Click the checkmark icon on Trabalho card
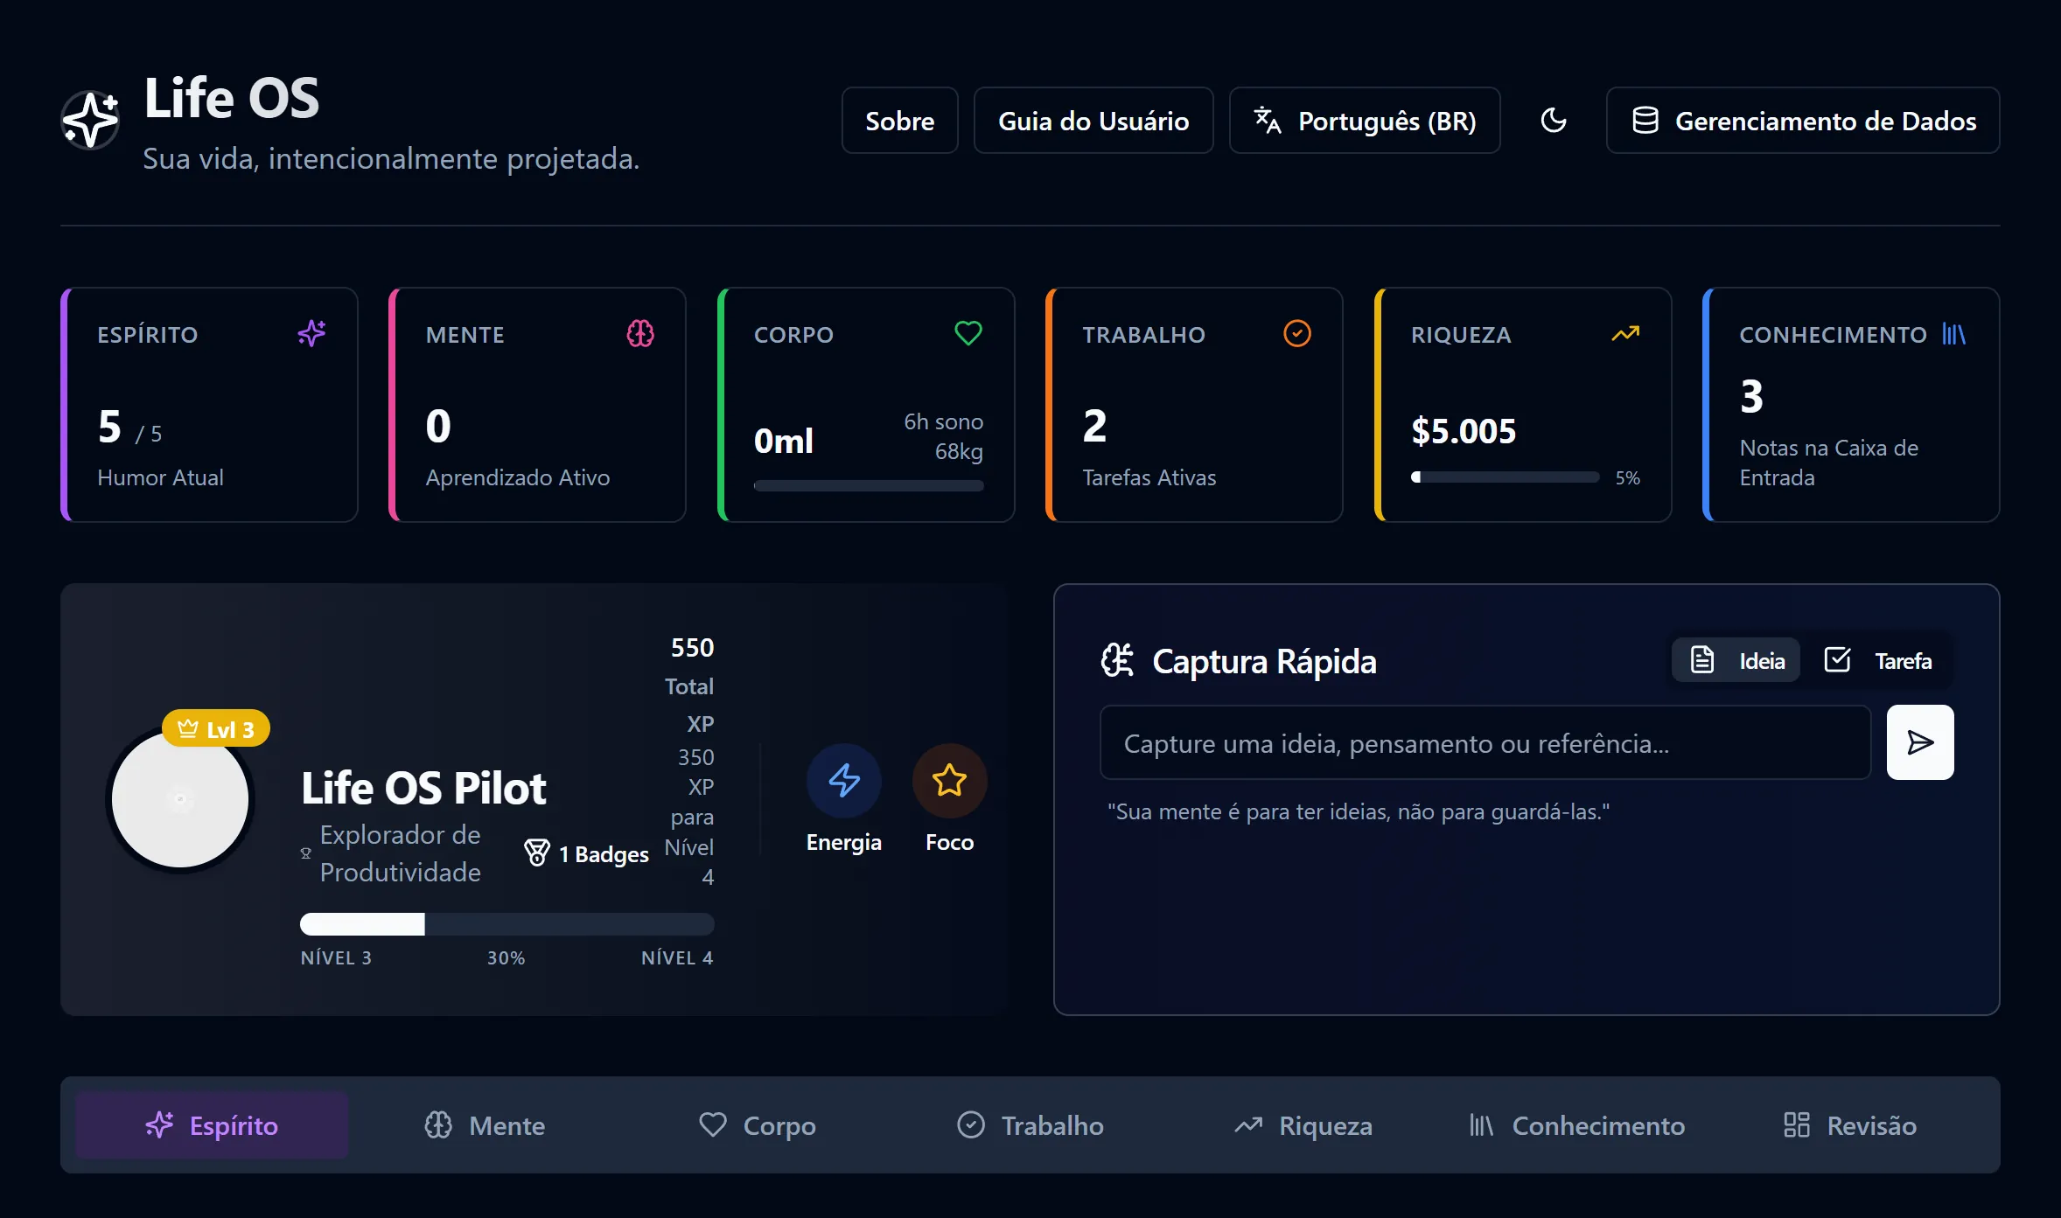The height and width of the screenshot is (1218, 2061). [x=1296, y=333]
